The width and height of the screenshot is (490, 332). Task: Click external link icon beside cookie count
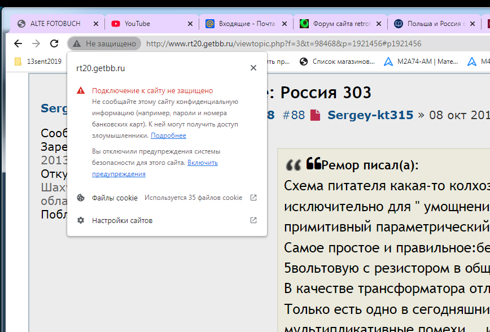(253, 198)
